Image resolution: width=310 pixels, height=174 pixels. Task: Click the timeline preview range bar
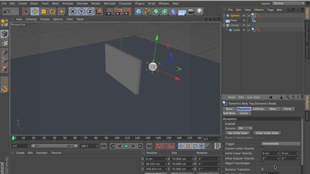[x=54, y=146]
